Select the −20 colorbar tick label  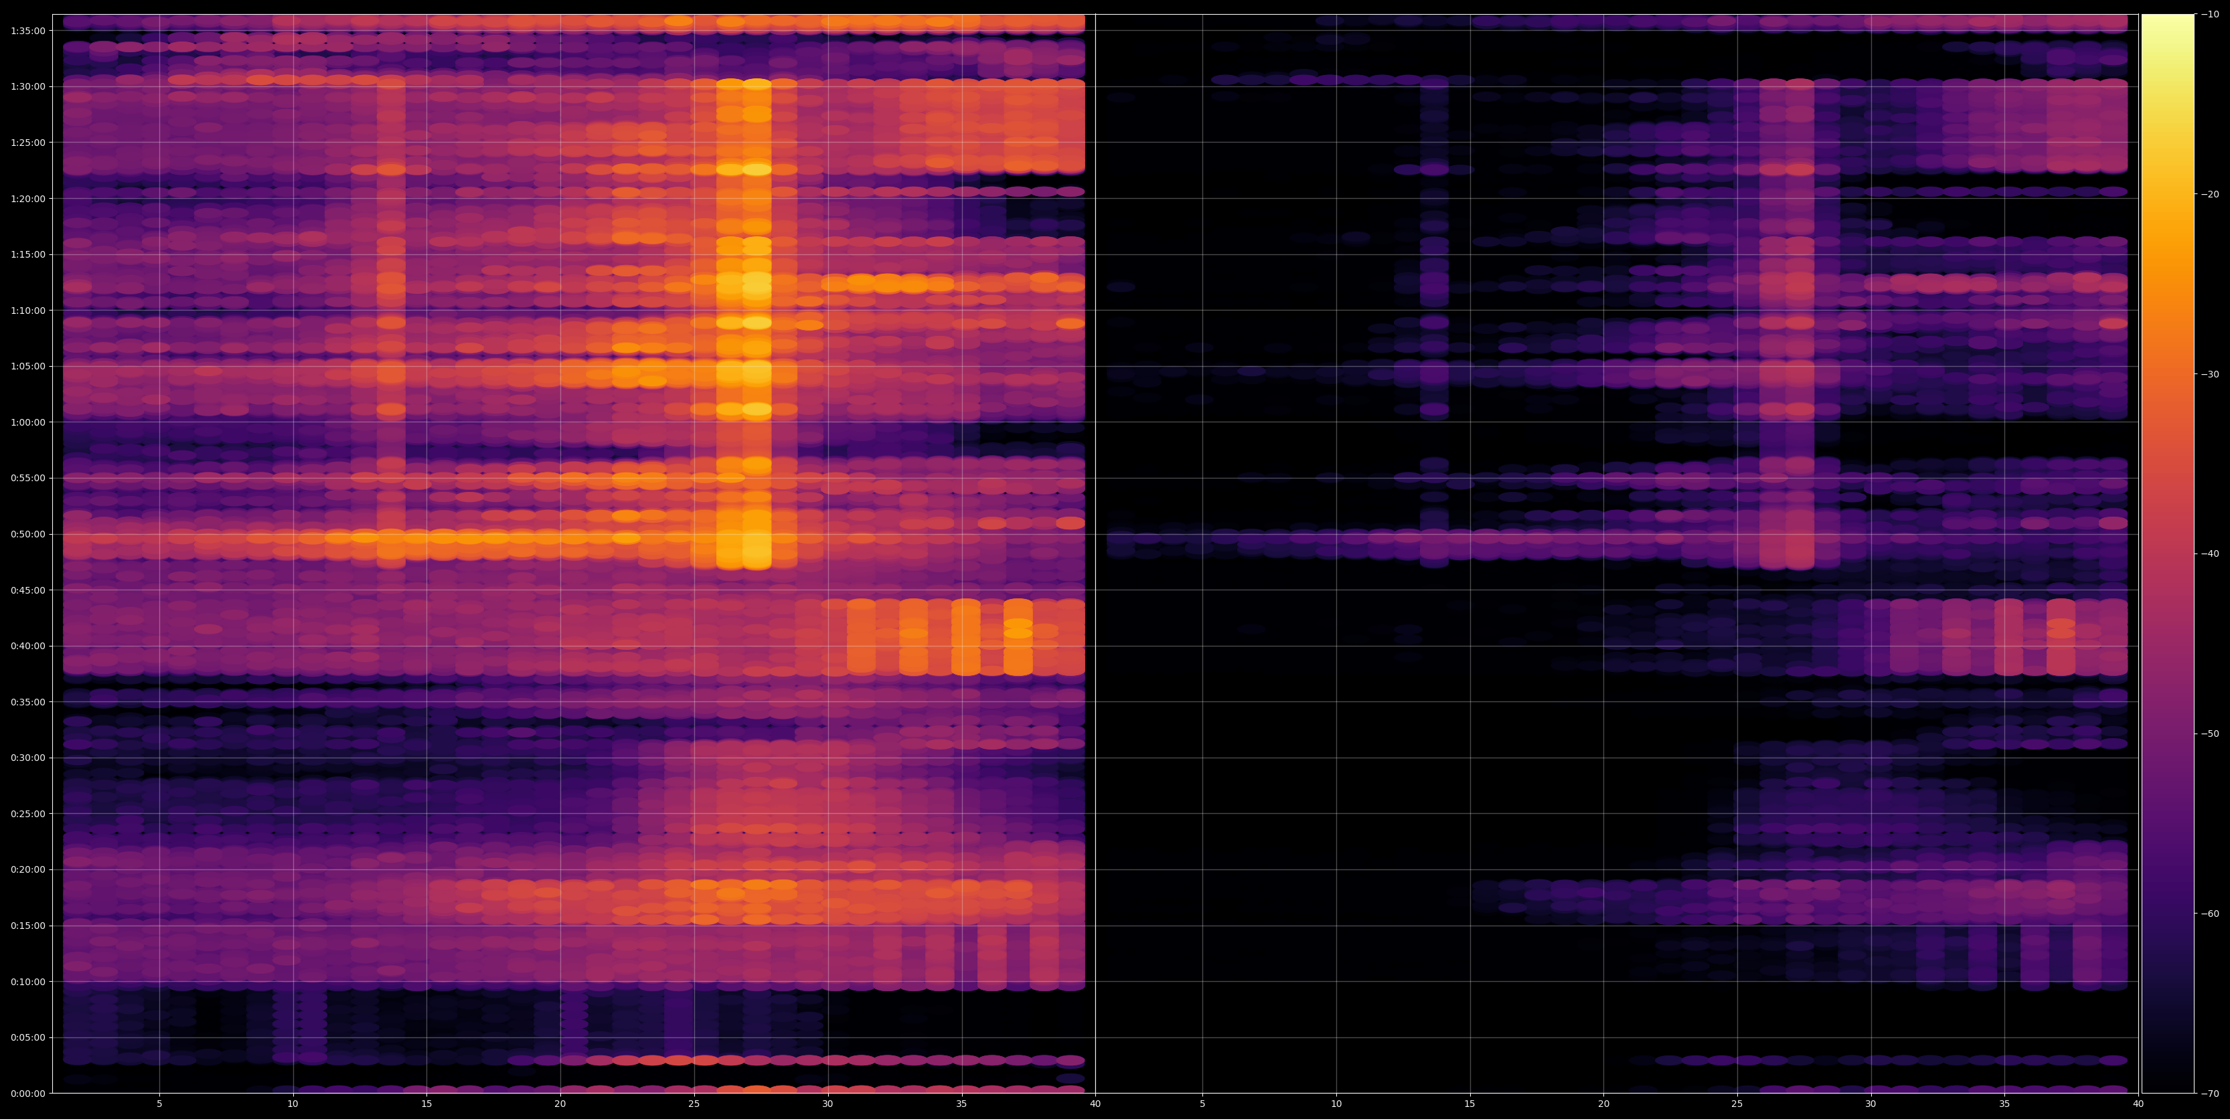tap(2210, 194)
